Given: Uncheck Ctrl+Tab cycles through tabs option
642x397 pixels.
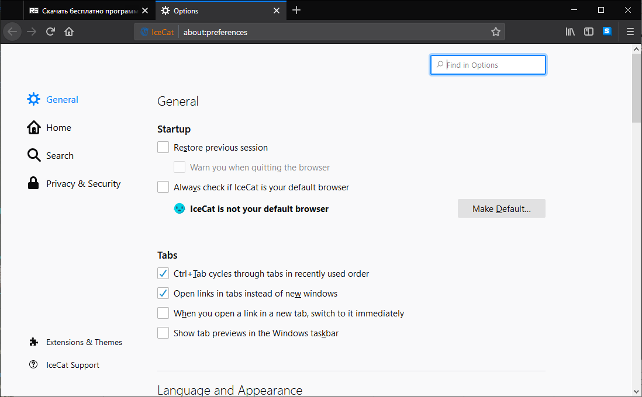Looking at the screenshot, I should 163,274.
